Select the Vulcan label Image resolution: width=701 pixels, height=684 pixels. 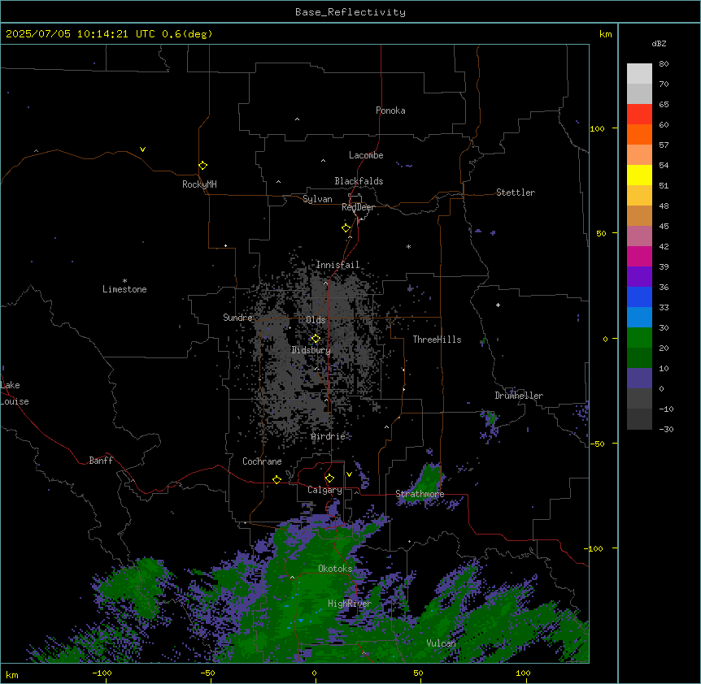coord(441,643)
